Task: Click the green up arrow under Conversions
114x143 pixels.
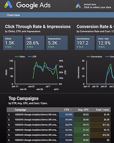Action: [77, 47]
